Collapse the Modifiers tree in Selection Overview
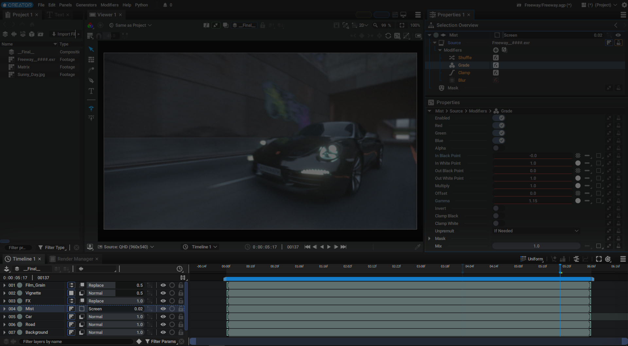This screenshot has height=346, width=628. [x=440, y=50]
